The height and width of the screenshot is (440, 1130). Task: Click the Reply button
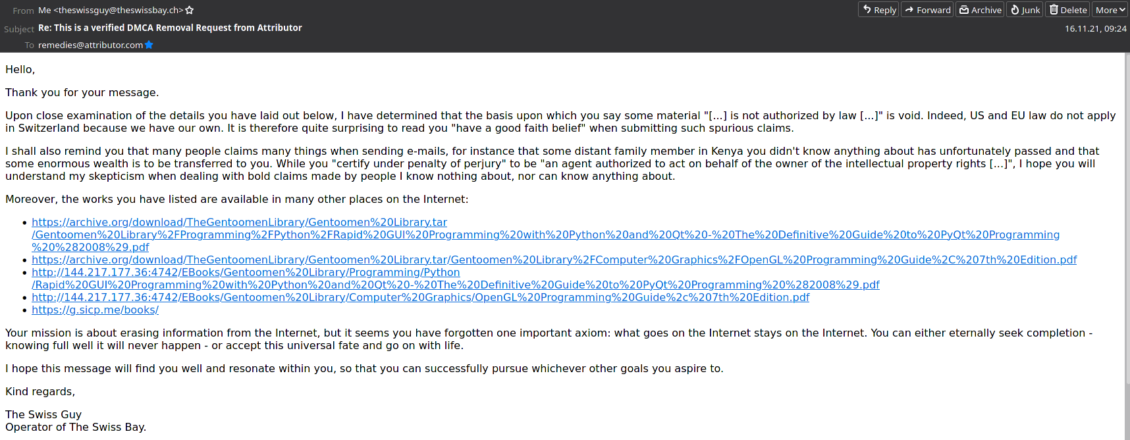[878, 10]
